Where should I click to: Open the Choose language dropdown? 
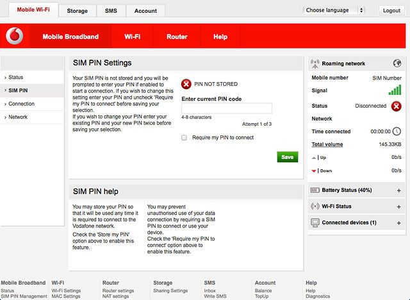[334, 10]
